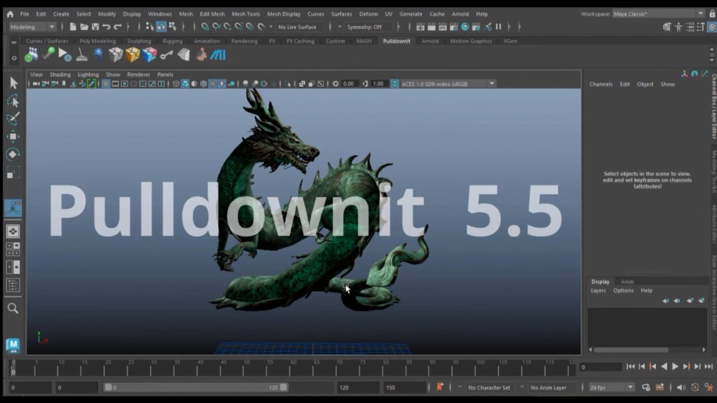Open search with the magnifying glass icon
The height and width of the screenshot is (403, 717).
(x=13, y=308)
